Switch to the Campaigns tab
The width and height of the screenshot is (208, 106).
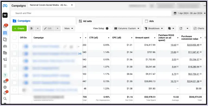[43, 21]
